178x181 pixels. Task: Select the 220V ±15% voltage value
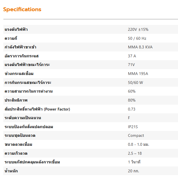tap(138, 29)
